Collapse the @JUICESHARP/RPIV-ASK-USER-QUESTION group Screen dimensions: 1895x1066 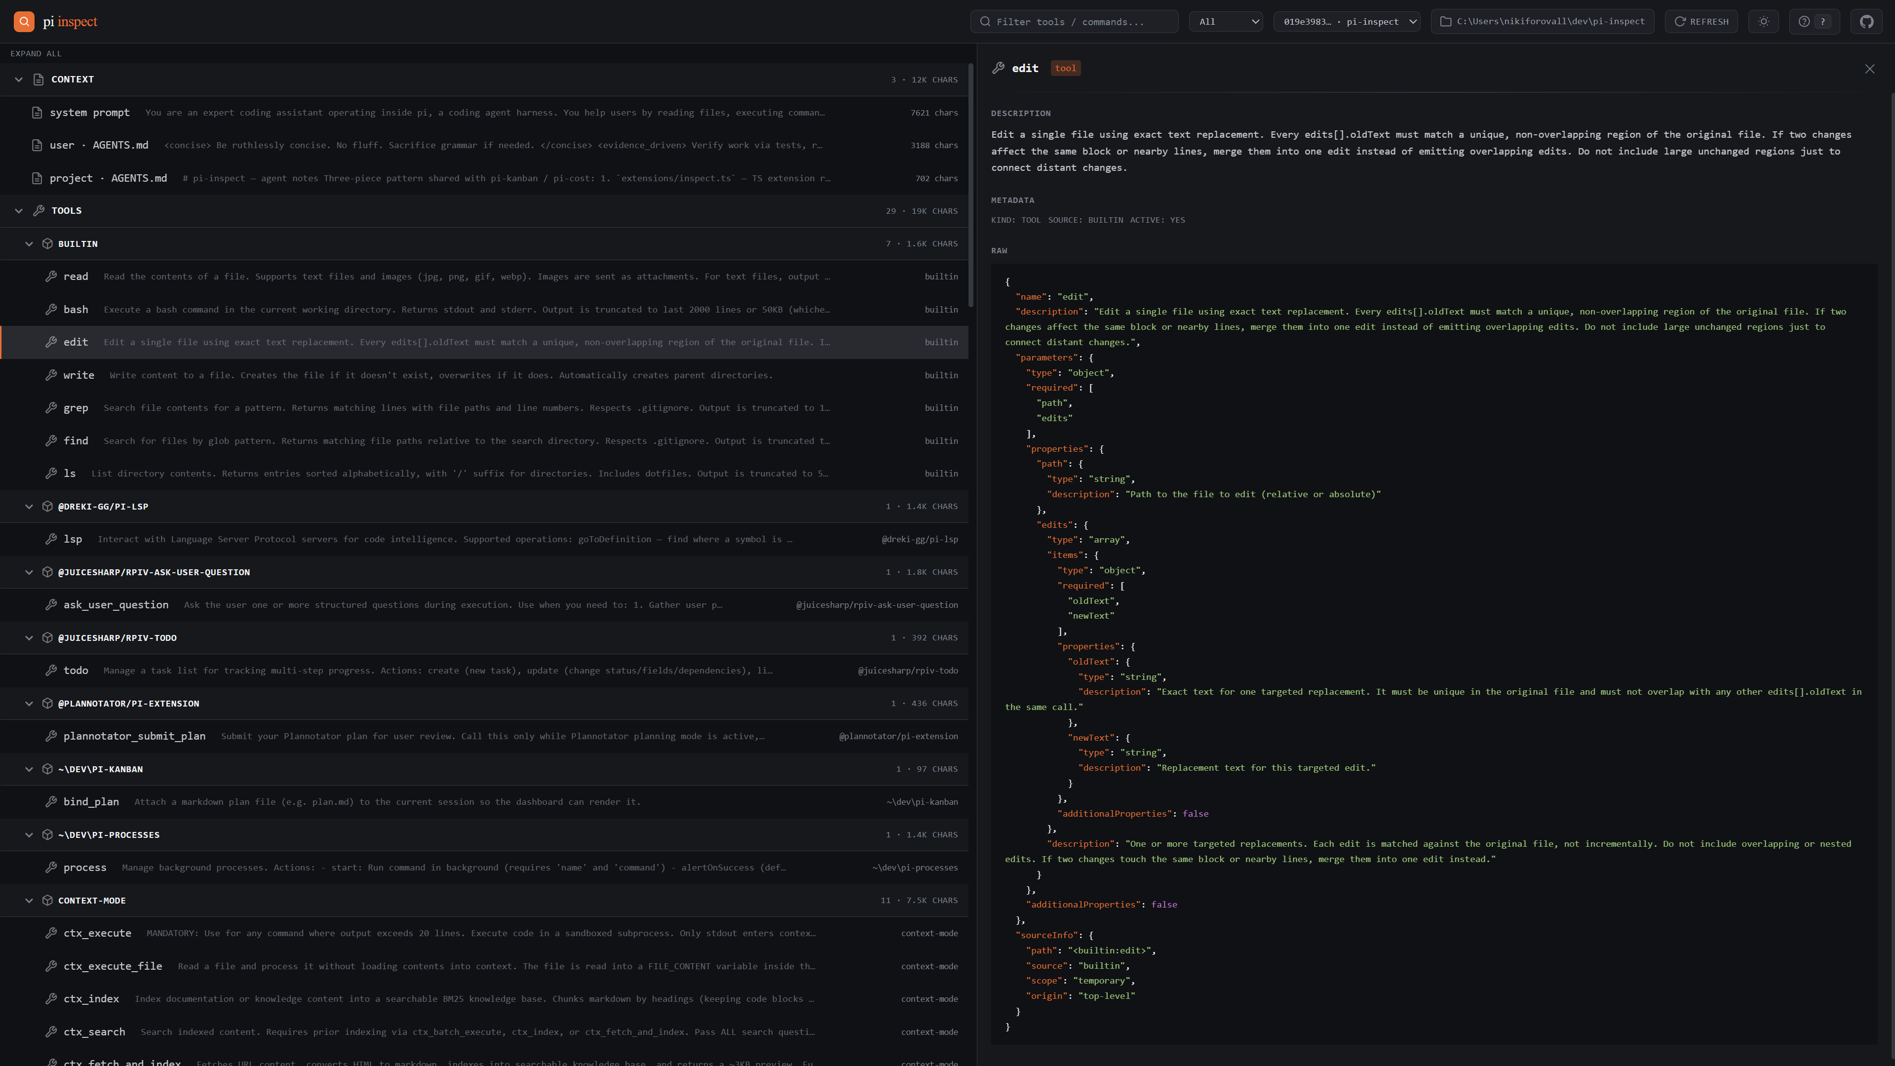tap(30, 572)
